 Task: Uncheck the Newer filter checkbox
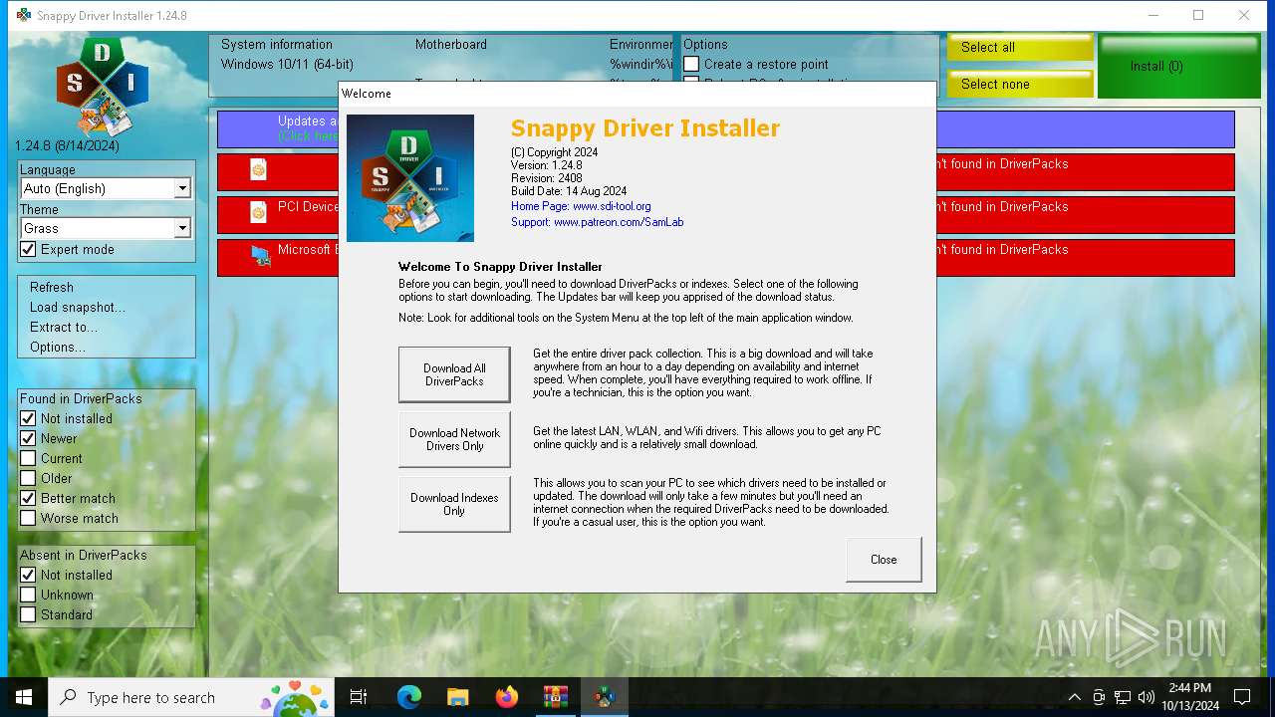(28, 438)
